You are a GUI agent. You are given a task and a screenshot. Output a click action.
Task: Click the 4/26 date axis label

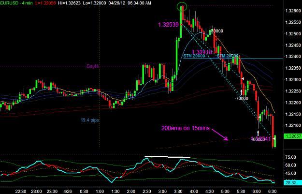point(68,192)
